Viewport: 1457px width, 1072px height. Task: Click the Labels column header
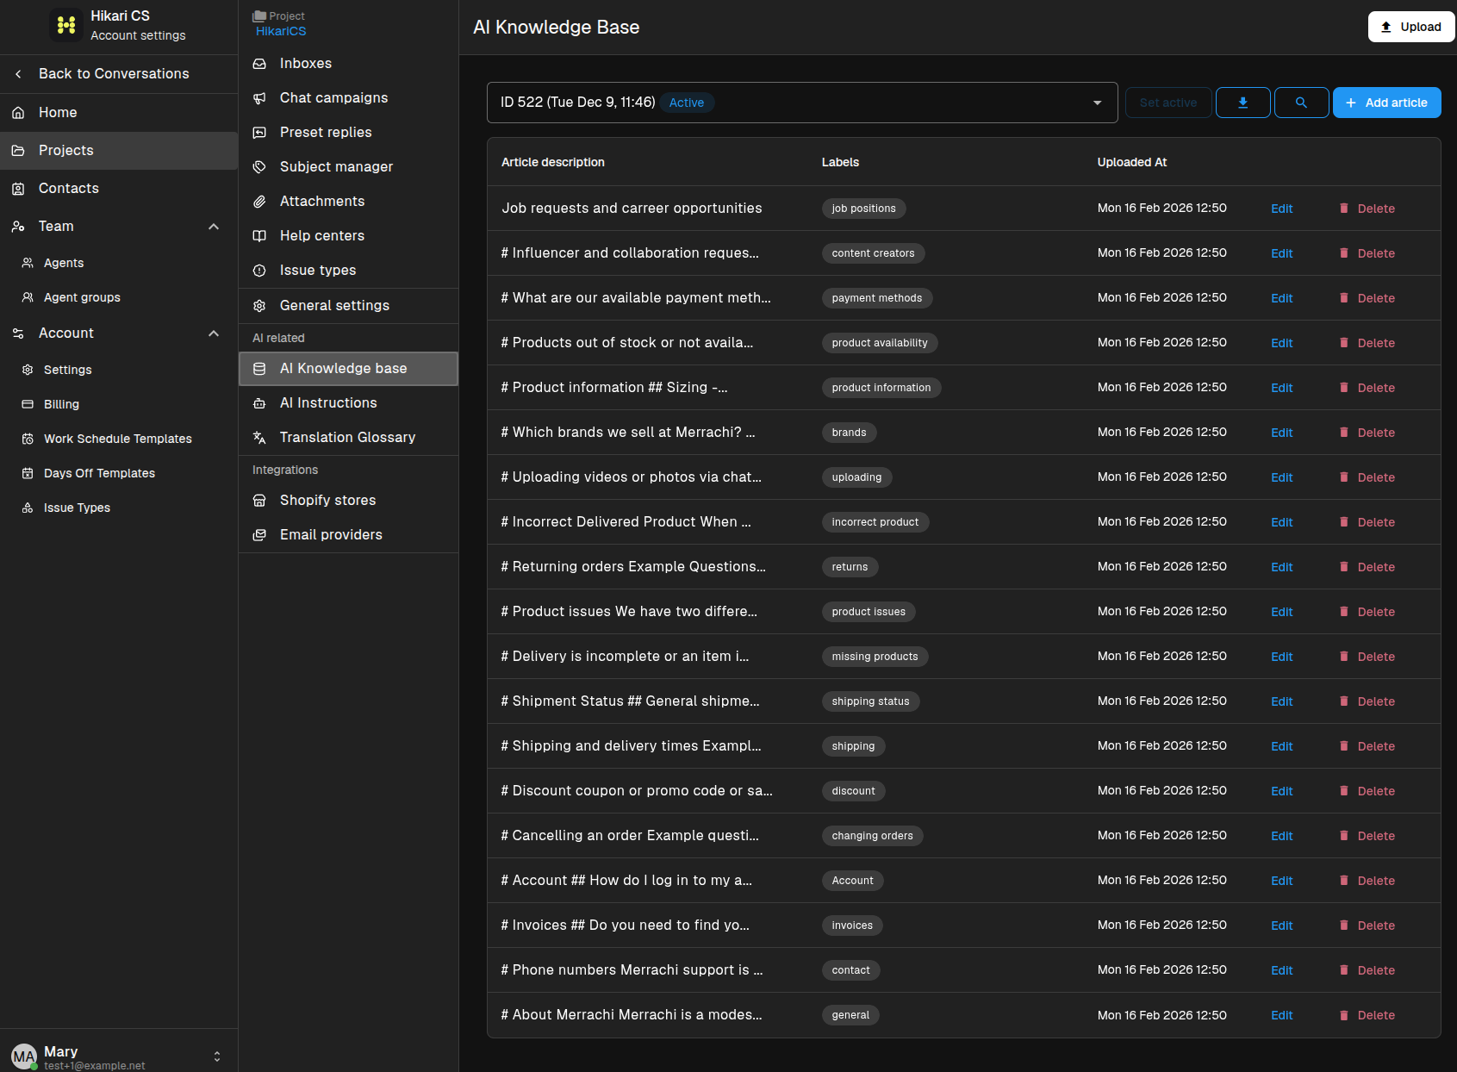pos(840,162)
